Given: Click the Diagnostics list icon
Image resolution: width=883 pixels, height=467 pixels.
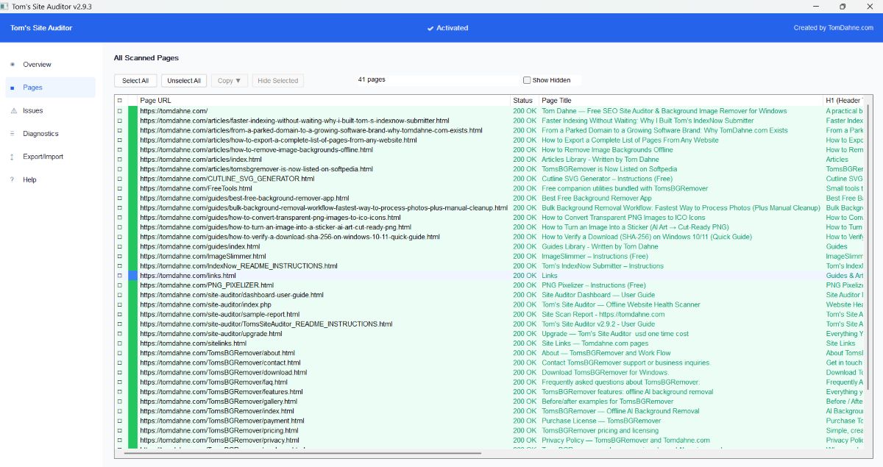Looking at the screenshot, I should tap(13, 133).
